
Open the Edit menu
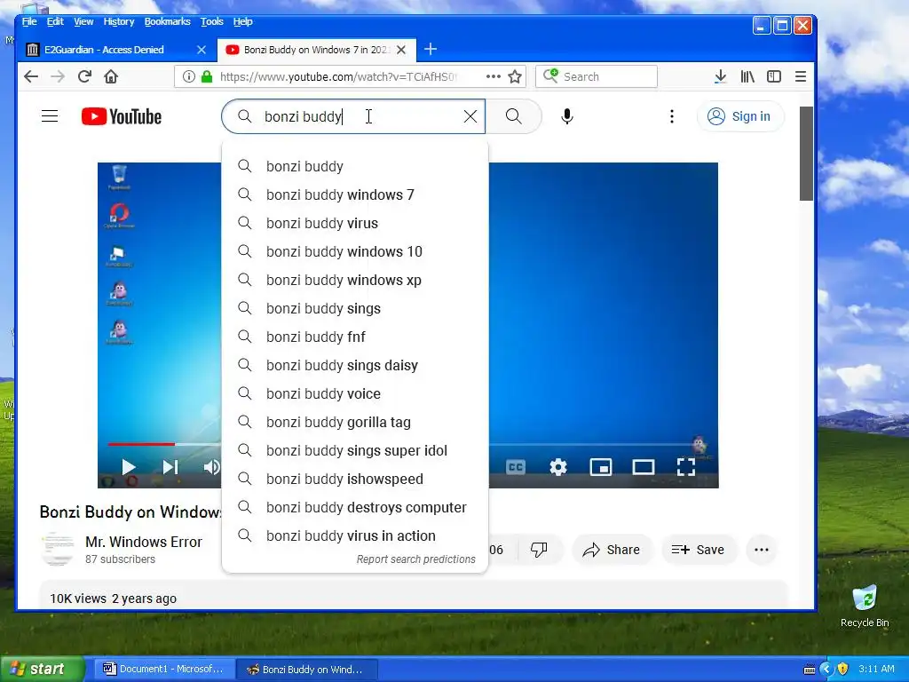[x=55, y=21]
